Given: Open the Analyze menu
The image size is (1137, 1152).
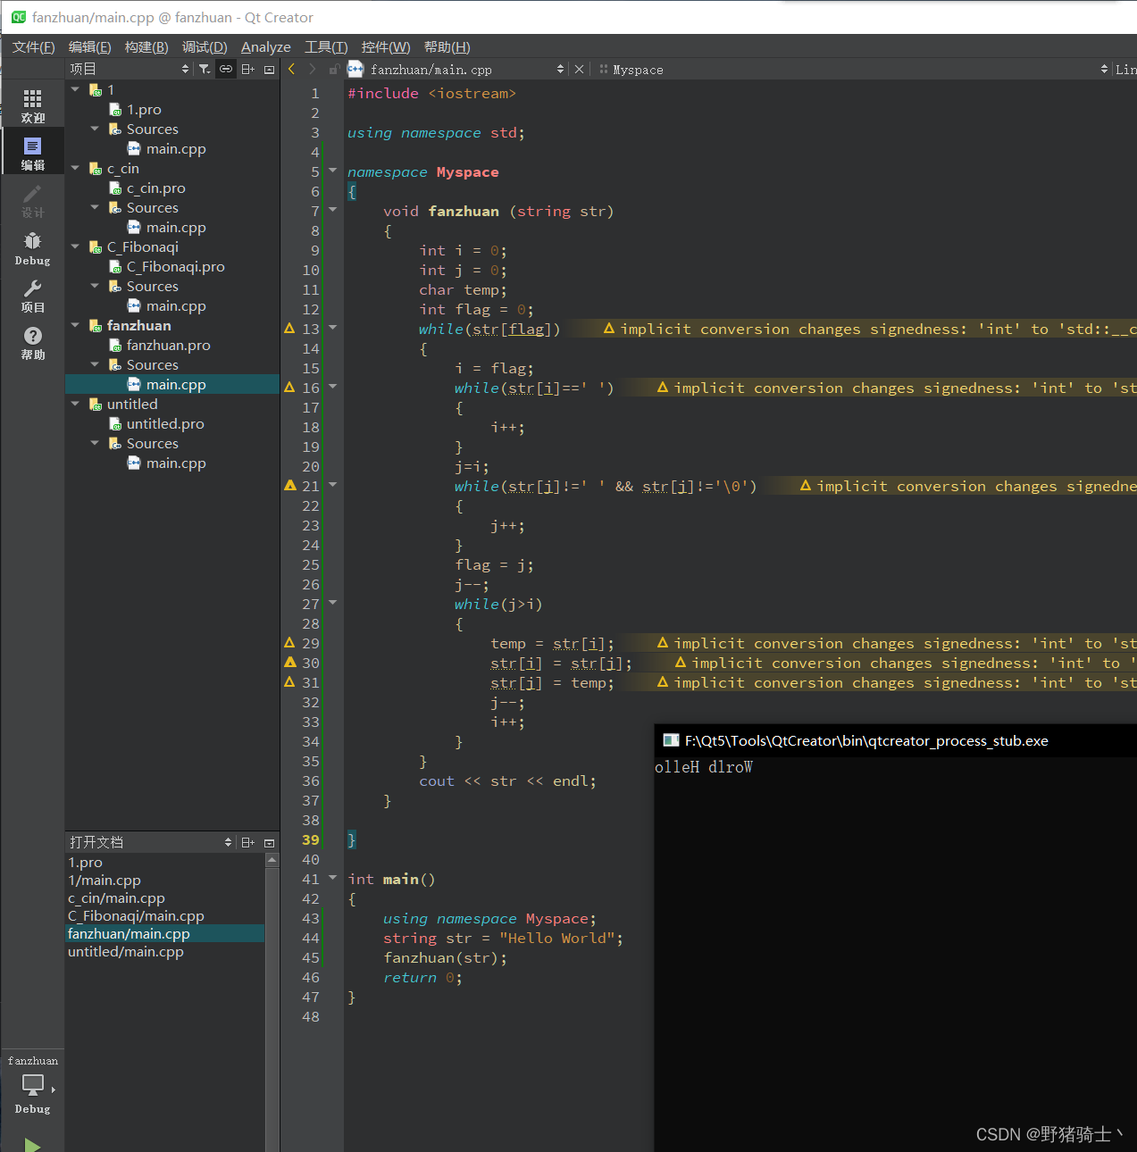Looking at the screenshot, I should point(266,47).
